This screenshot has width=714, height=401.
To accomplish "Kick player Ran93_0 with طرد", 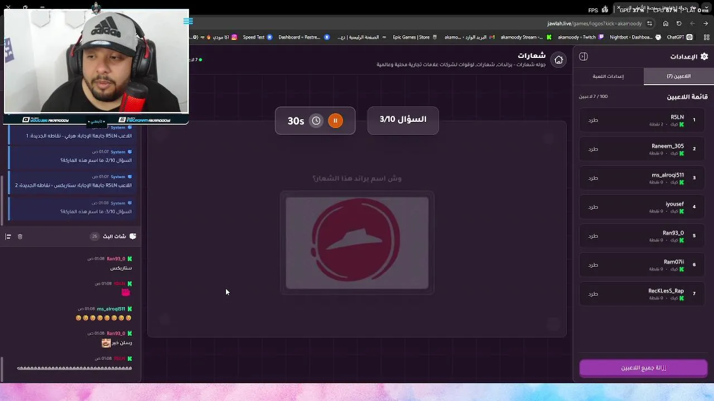I will click(x=593, y=236).
